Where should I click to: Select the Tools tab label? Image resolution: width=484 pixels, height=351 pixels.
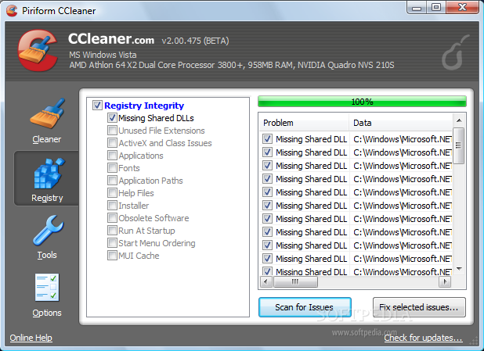pyautogui.click(x=47, y=255)
